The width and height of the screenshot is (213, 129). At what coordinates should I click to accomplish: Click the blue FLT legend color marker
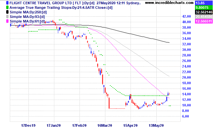click(x=7, y=3)
